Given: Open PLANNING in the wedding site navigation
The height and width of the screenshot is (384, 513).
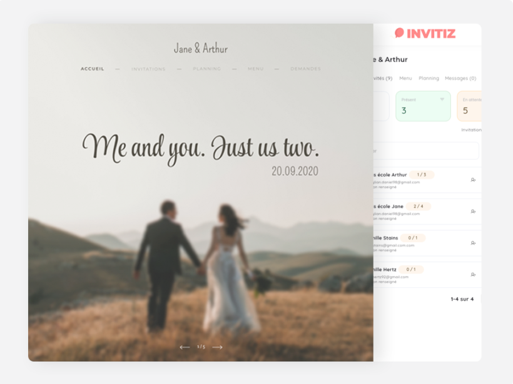Looking at the screenshot, I should pyautogui.click(x=207, y=69).
